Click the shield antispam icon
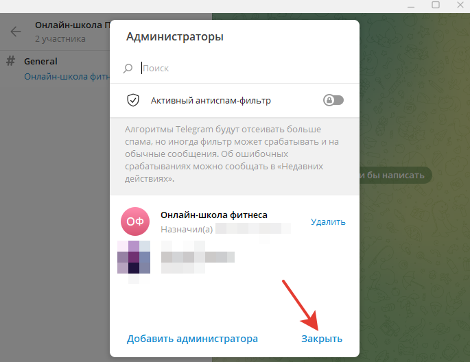This screenshot has width=470, height=362. pos(132,101)
